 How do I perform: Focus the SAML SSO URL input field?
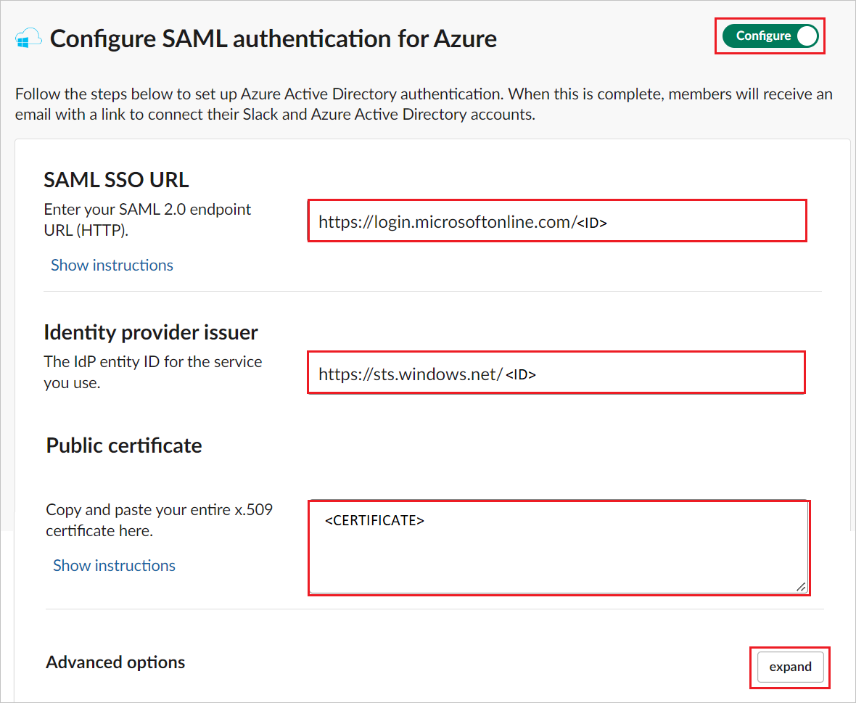(557, 221)
